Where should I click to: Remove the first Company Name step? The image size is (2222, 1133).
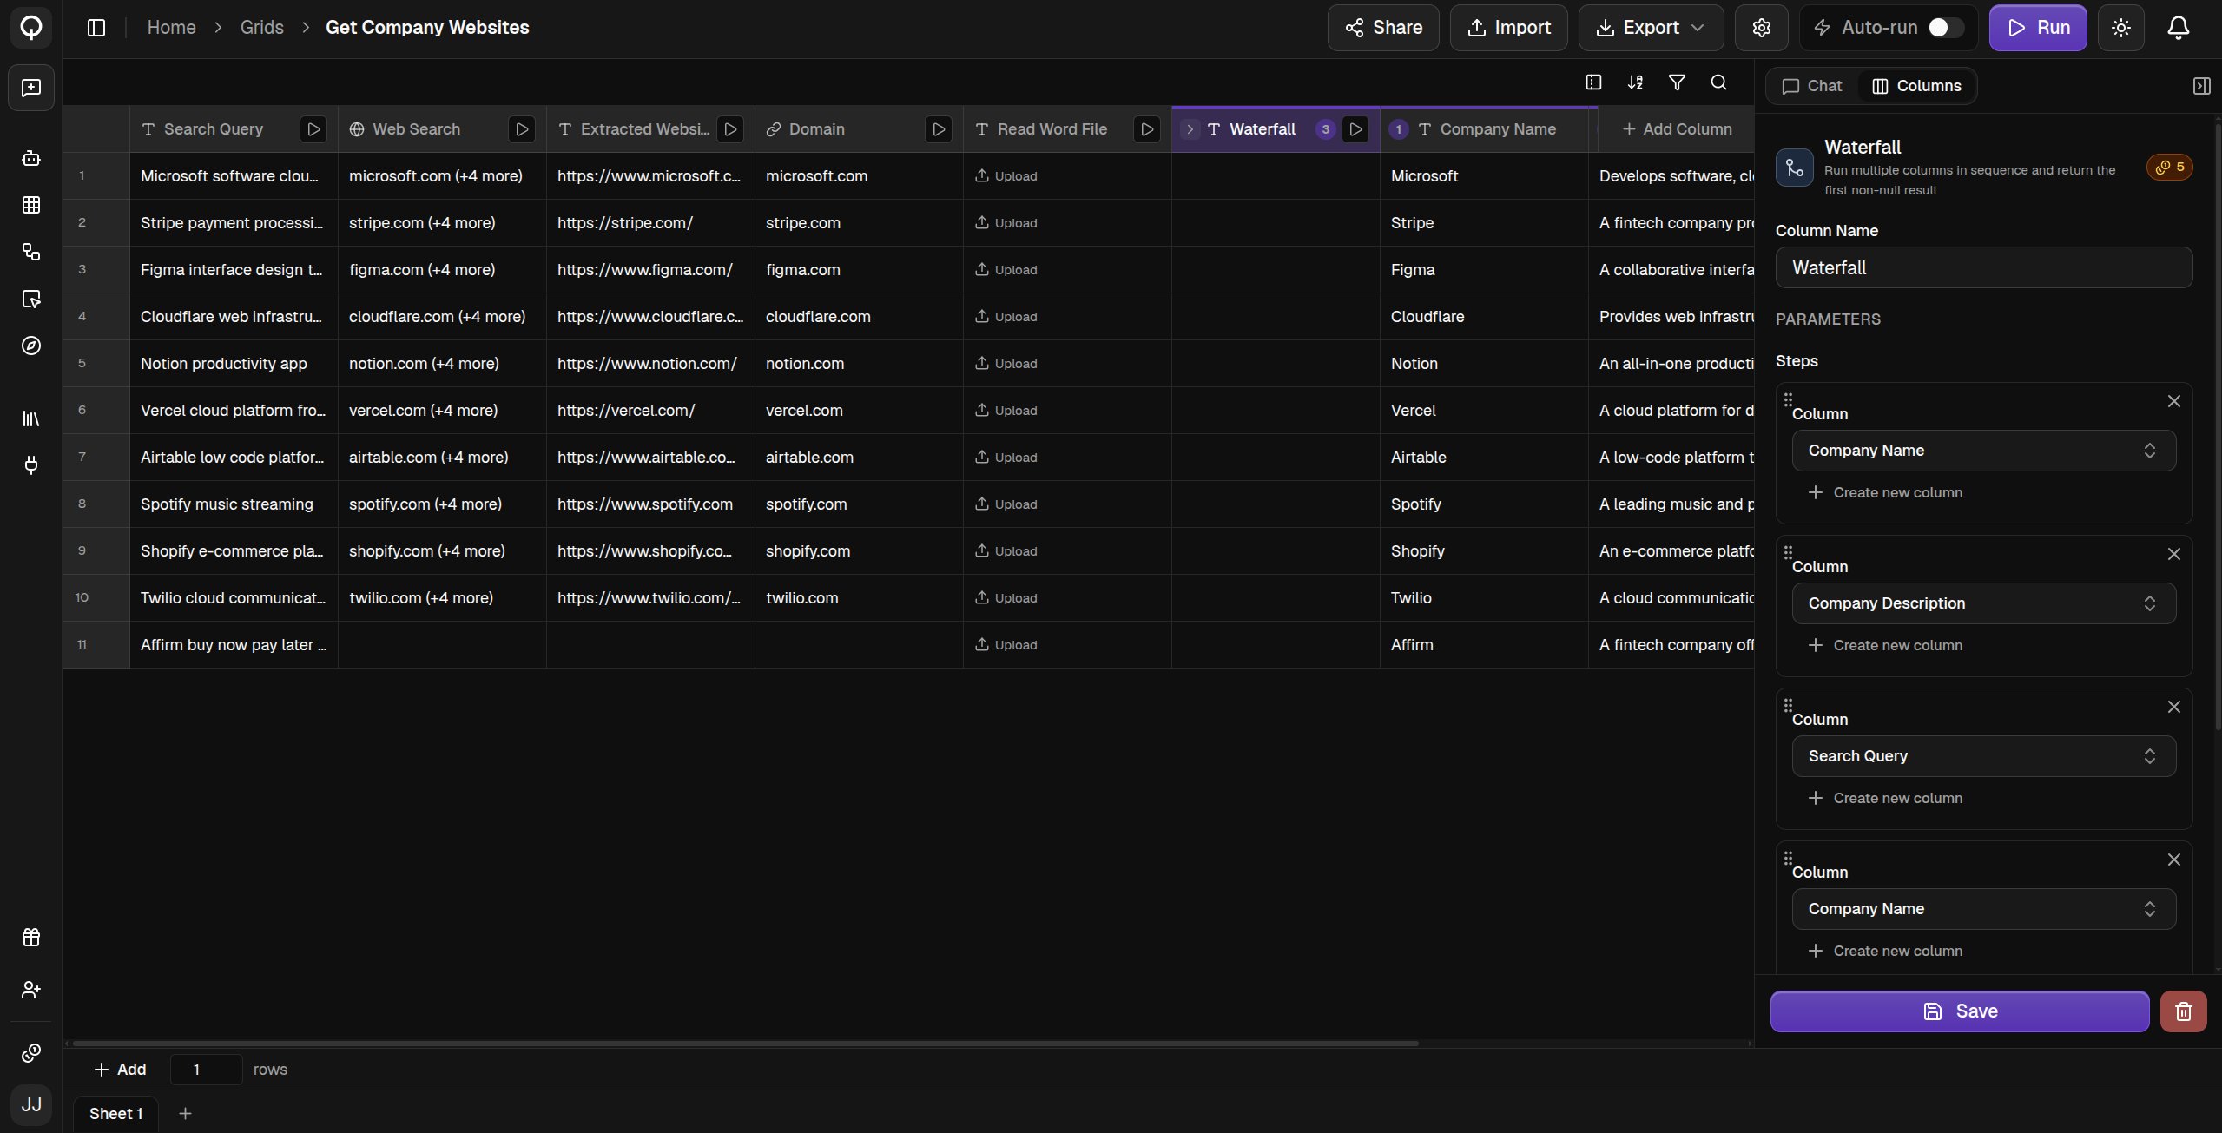pos(2173,401)
